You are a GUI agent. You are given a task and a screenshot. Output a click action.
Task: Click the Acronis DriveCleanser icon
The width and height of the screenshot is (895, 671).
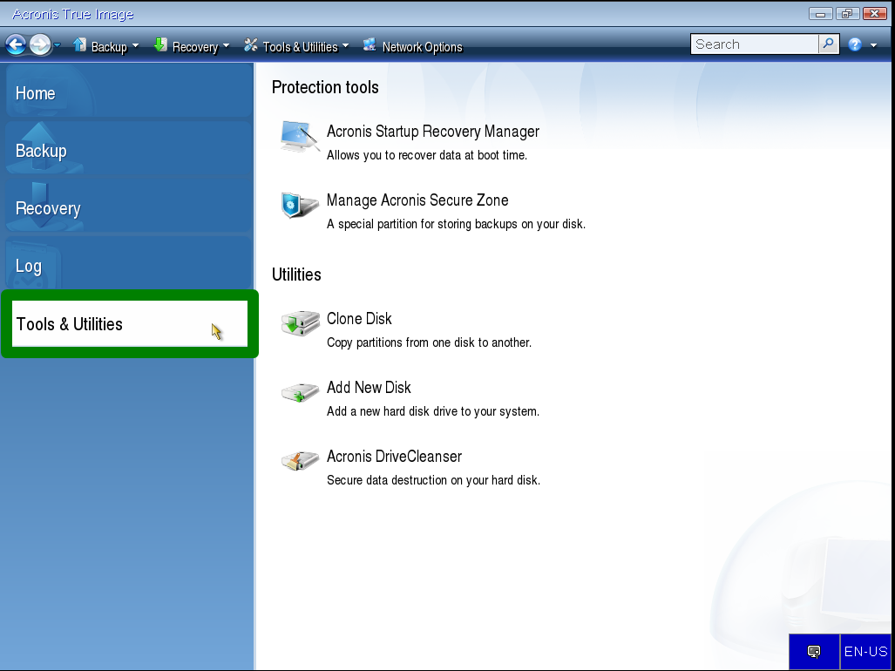tap(300, 462)
